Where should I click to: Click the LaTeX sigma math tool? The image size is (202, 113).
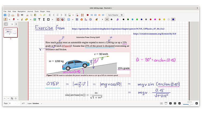[x=44, y=19]
